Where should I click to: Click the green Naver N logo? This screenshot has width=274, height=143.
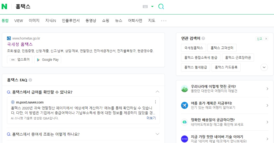pos(4,6)
